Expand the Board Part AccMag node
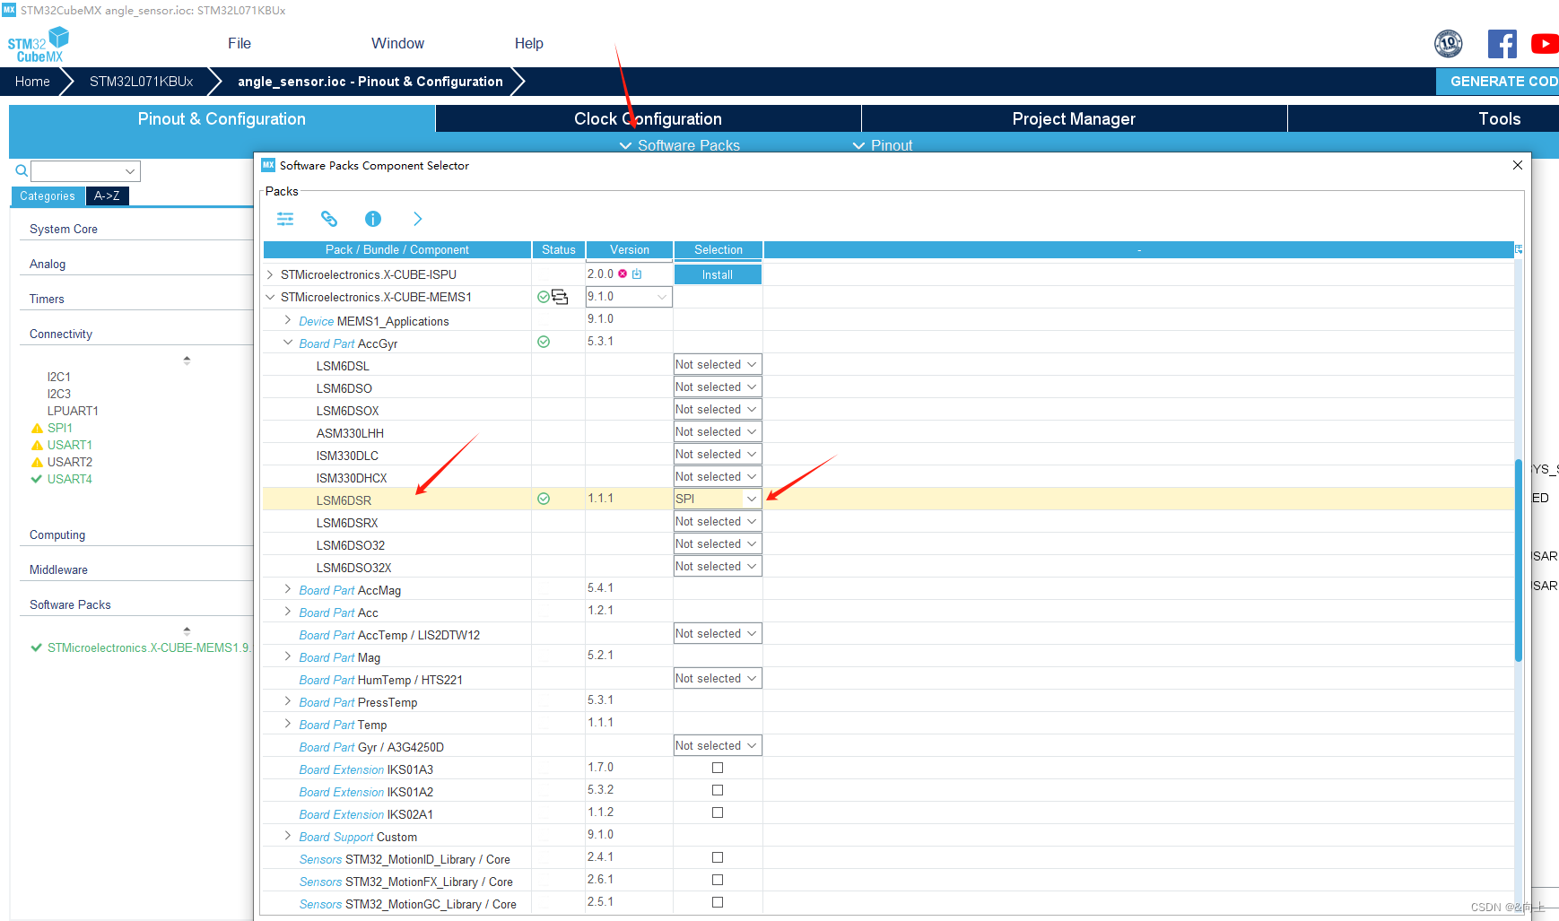 pyautogui.click(x=288, y=589)
